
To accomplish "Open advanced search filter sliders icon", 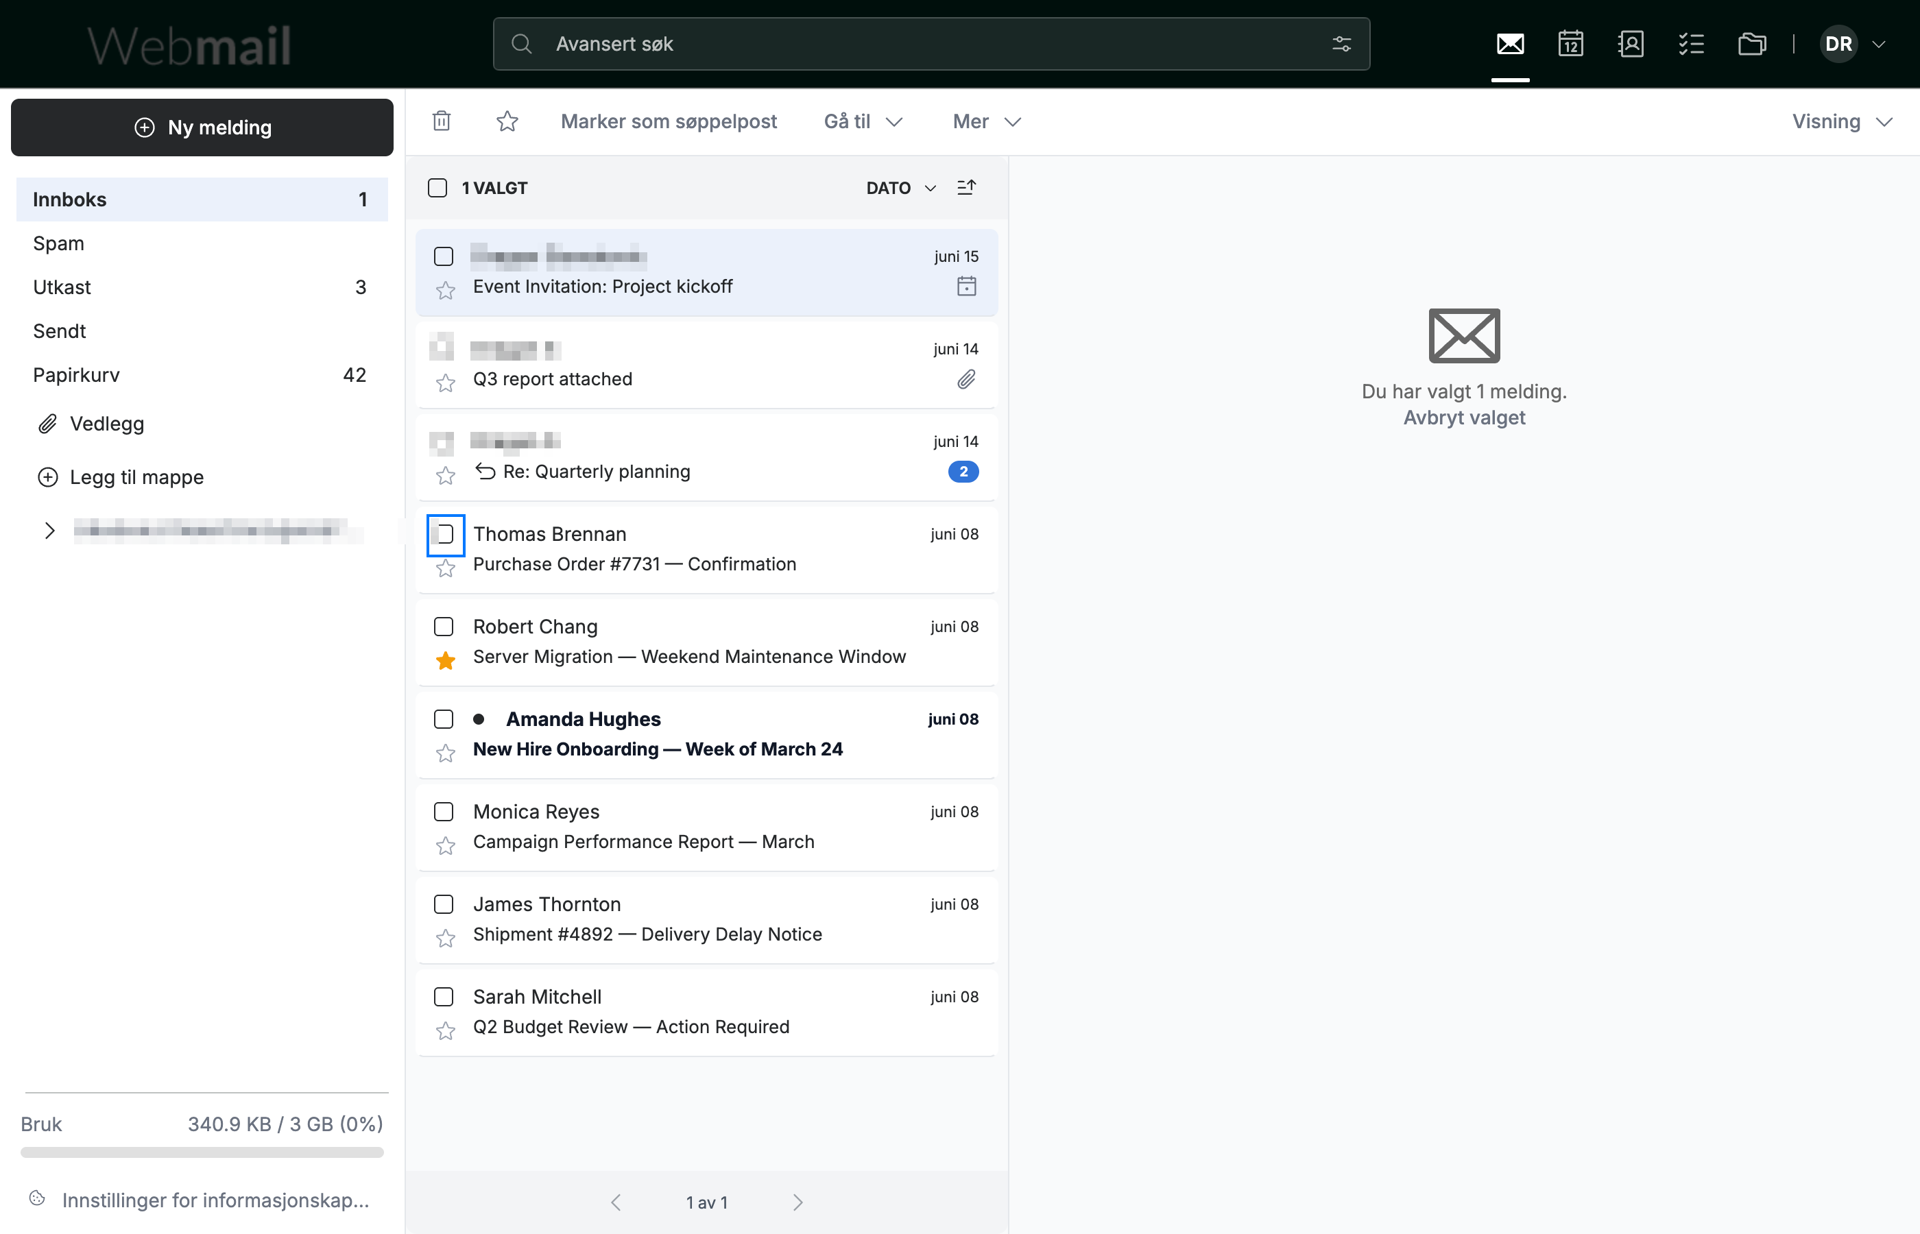I will click(x=1341, y=44).
